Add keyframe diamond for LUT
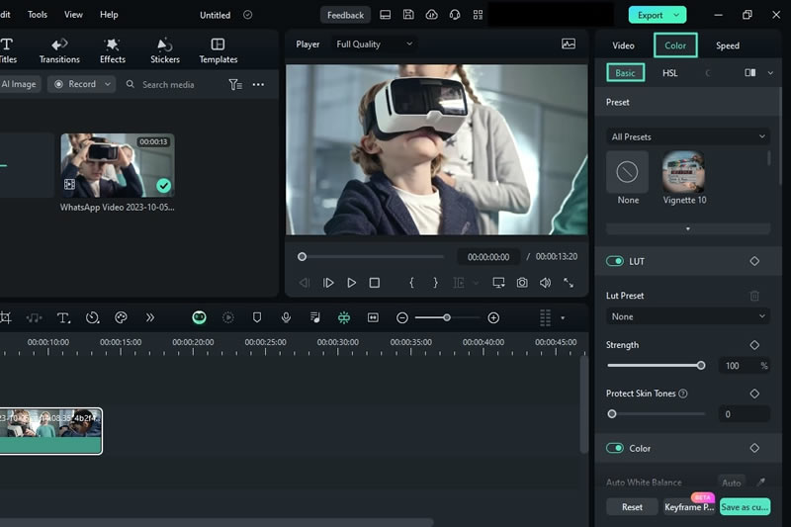The width and height of the screenshot is (791, 527). pos(754,261)
